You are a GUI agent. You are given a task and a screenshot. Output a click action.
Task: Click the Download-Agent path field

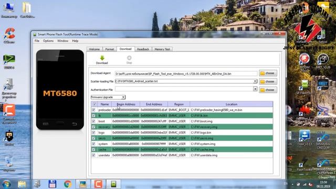pos(186,73)
